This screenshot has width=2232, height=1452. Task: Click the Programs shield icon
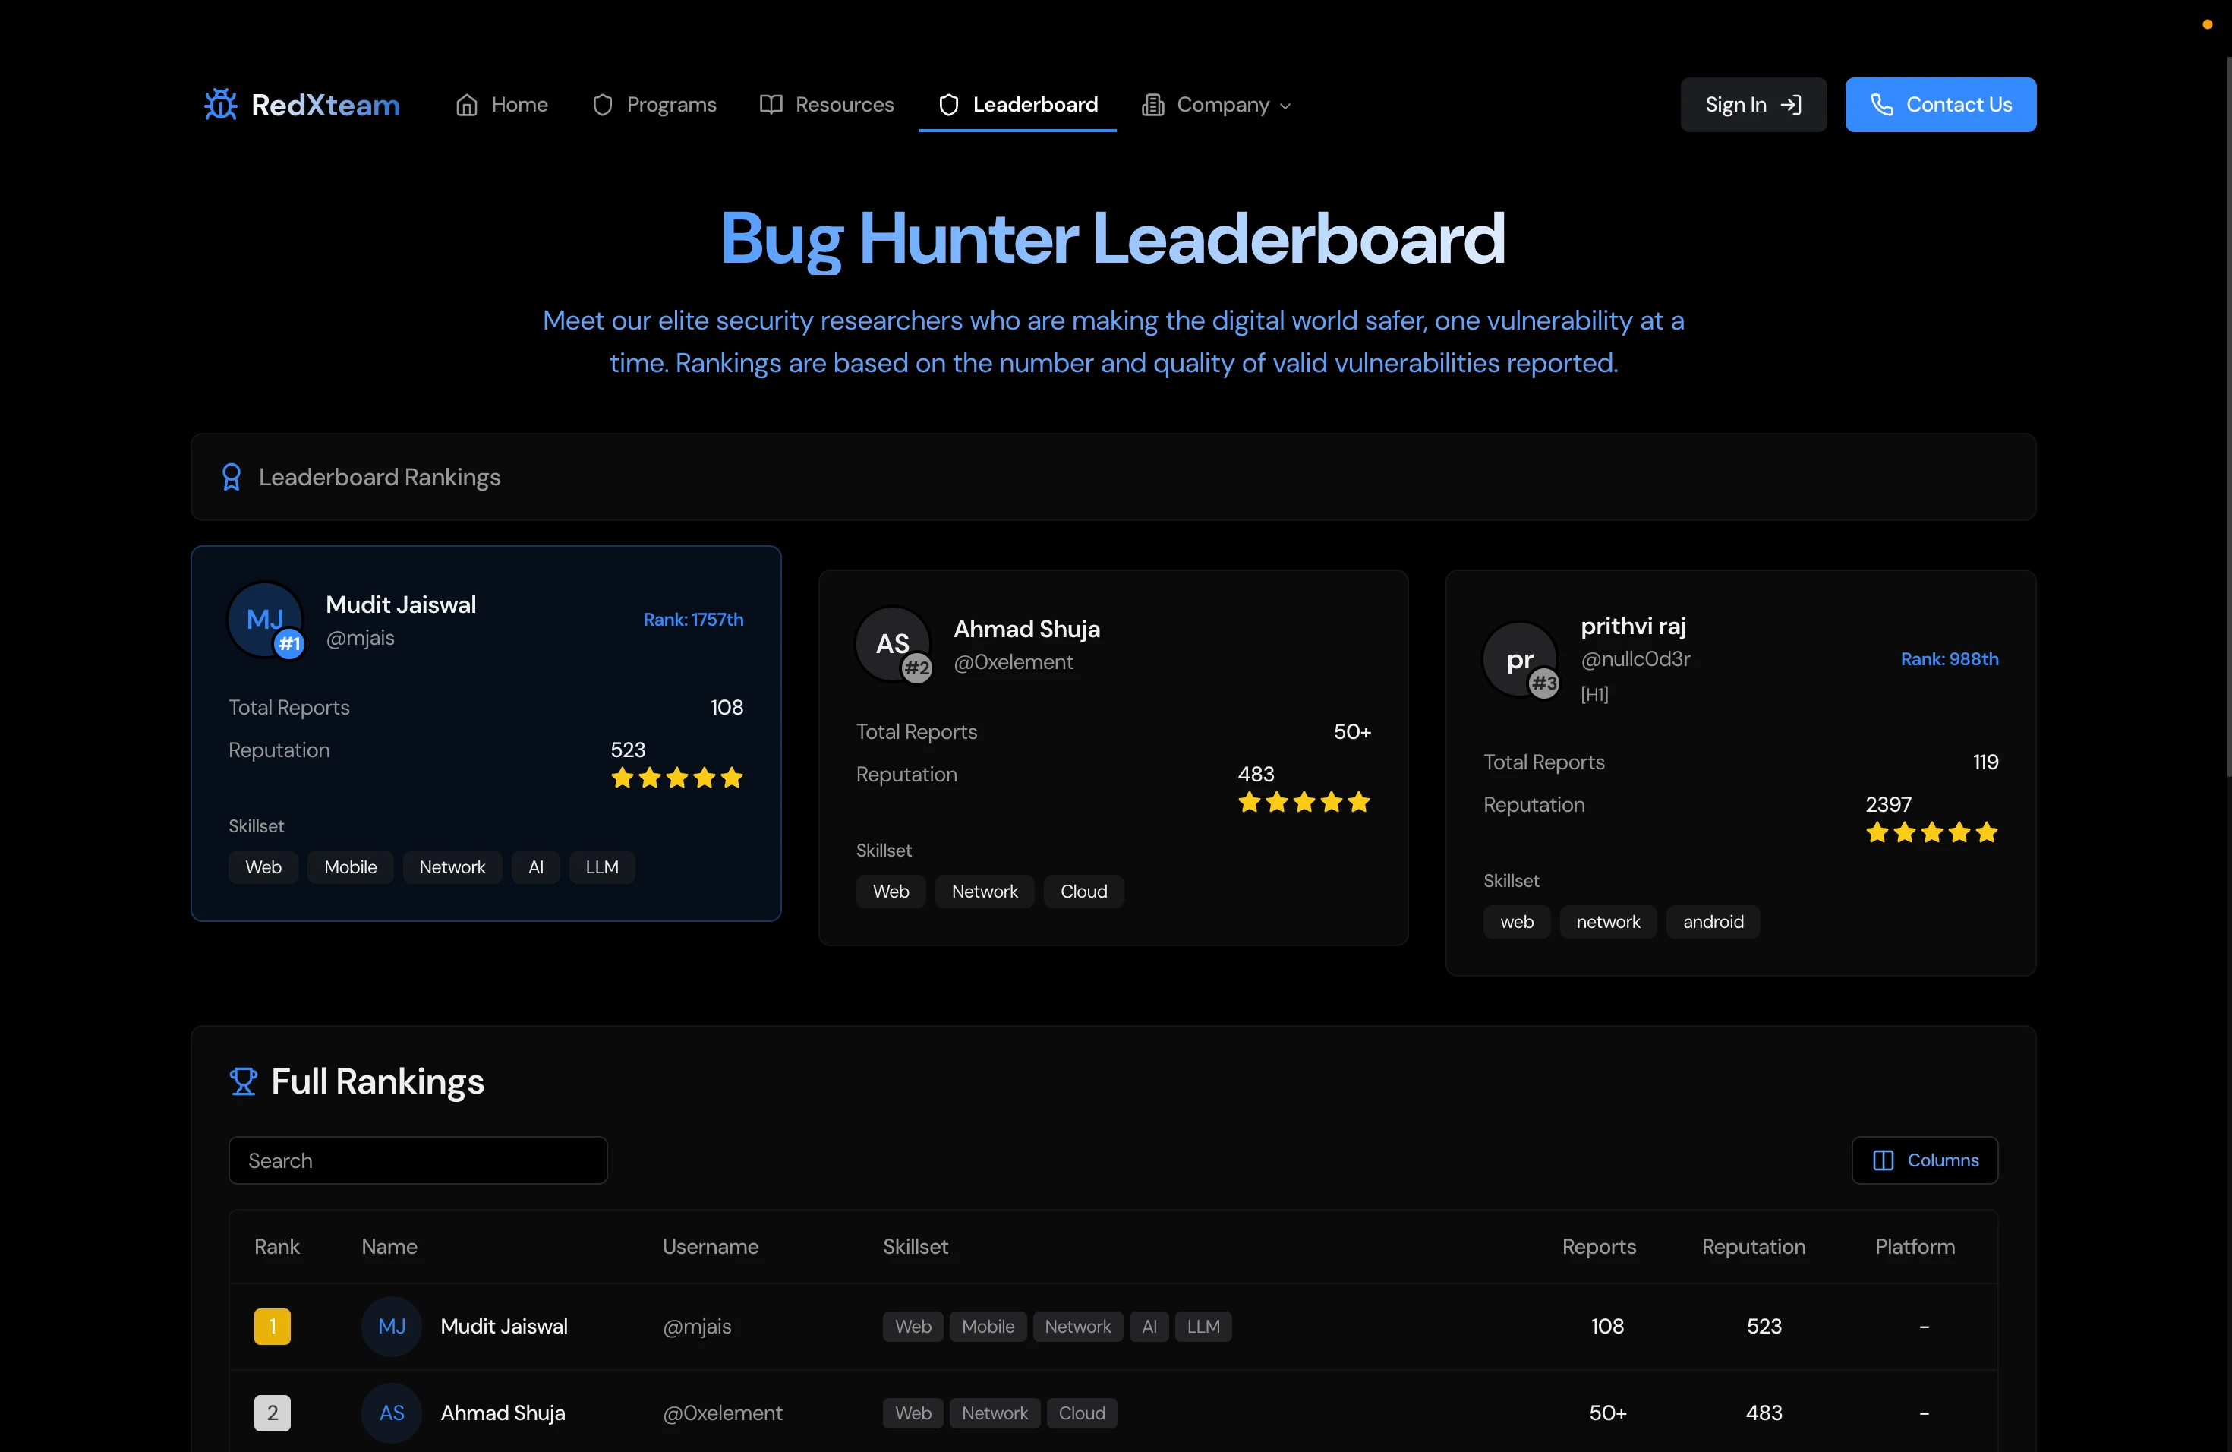(602, 105)
